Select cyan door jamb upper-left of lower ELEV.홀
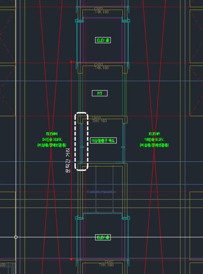This screenshot has height=274, width=203. tap(80, 217)
